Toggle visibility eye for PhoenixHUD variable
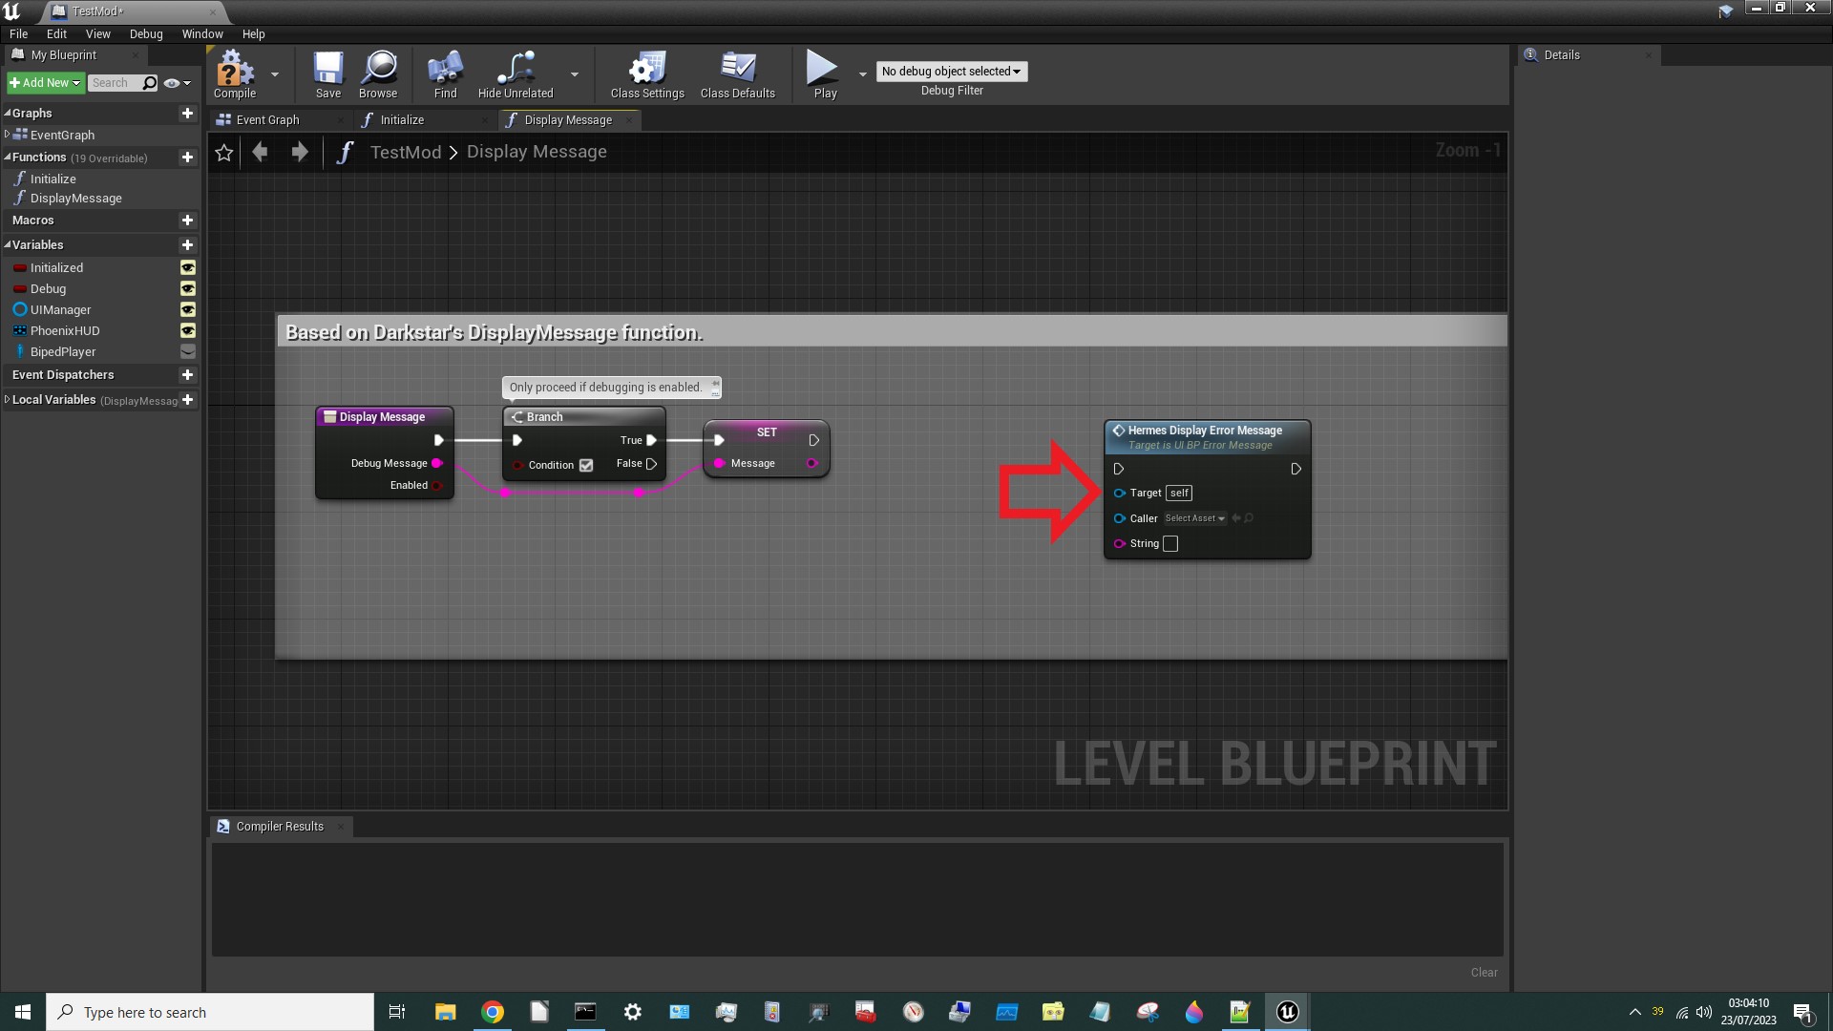Image resolution: width=1833 pixels, height=1031 pixels. 188,331
